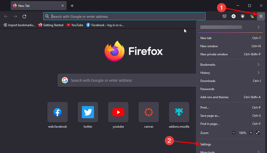Go back using the back arrow
The height and width of the screenshot is (153, 267).
(x=6, y=16)
